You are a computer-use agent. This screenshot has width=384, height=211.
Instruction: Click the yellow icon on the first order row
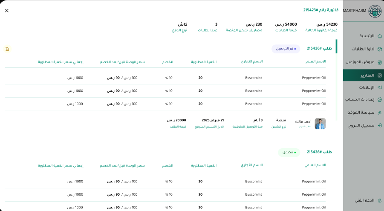pyautogui.click(x=7, y=49)
